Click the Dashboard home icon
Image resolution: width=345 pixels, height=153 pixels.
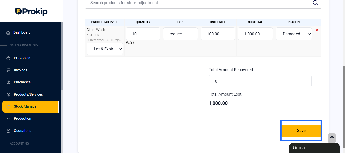click(x=8, y=33)
